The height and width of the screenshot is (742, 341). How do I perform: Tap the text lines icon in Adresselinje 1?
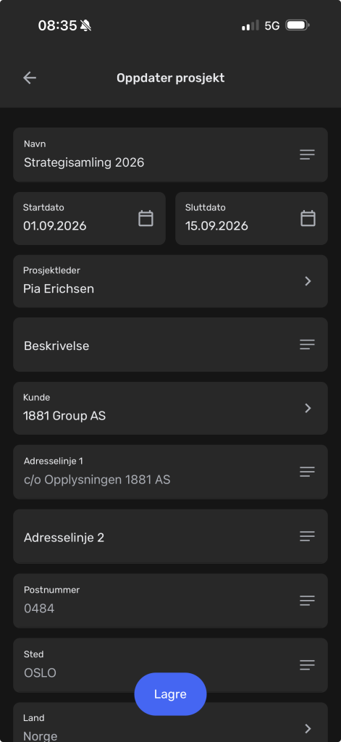(307, 472)
